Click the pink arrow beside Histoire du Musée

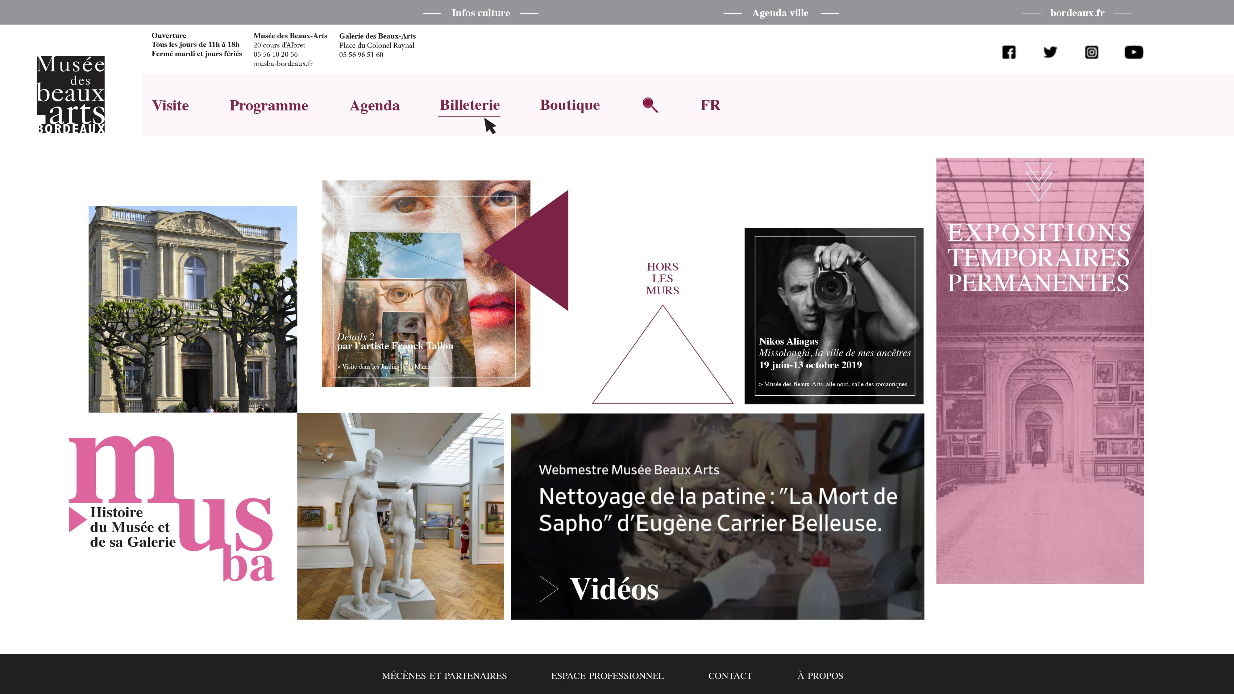[77, 520]
